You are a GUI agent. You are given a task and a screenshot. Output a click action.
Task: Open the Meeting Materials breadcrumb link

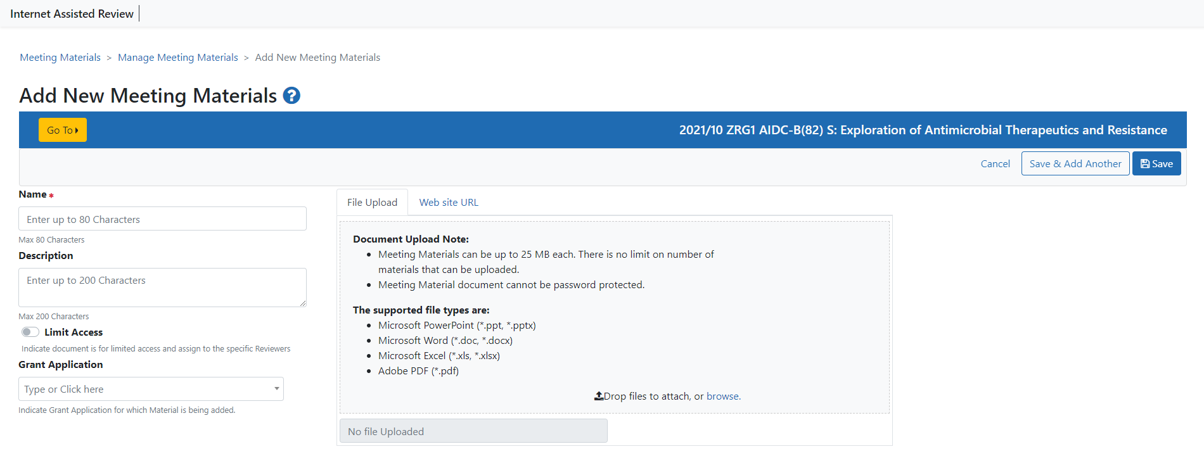pos(60,57)
